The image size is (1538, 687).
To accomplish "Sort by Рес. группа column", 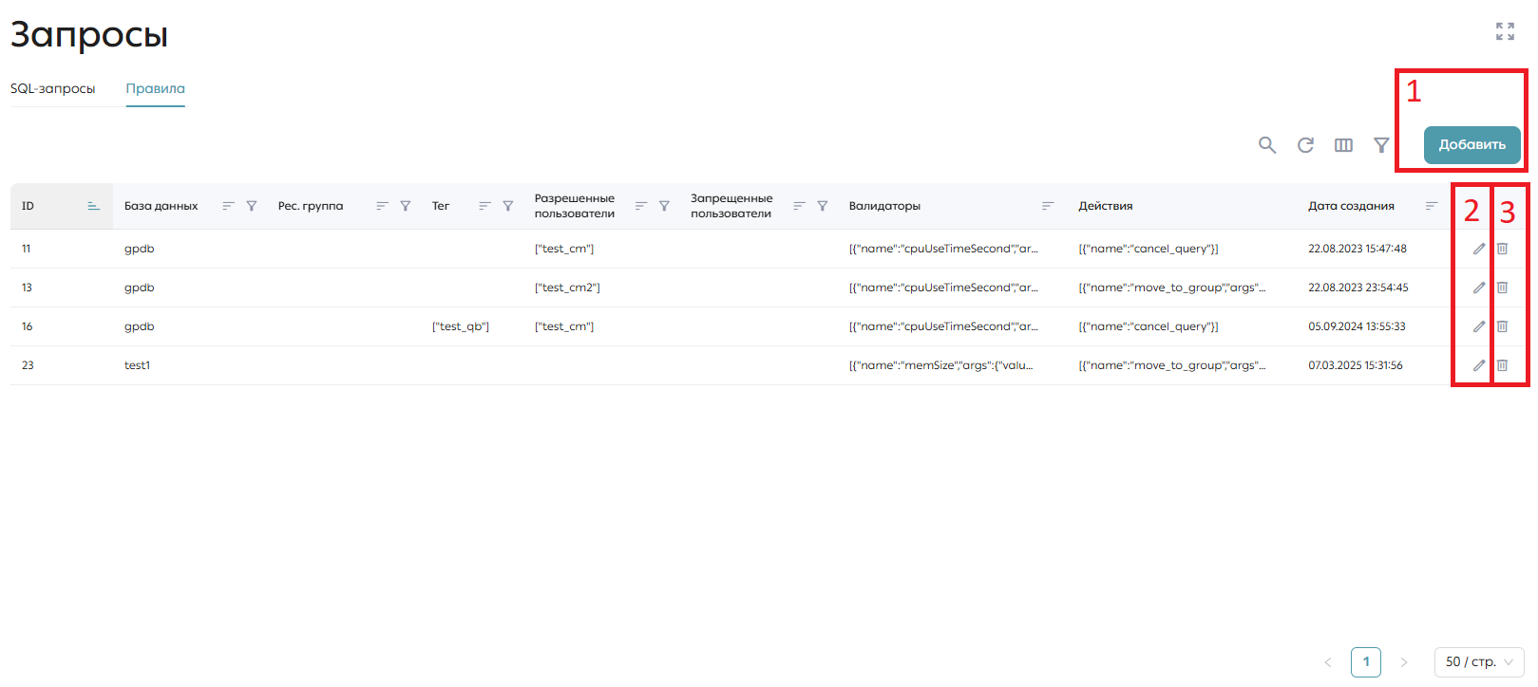I will 382,206.
